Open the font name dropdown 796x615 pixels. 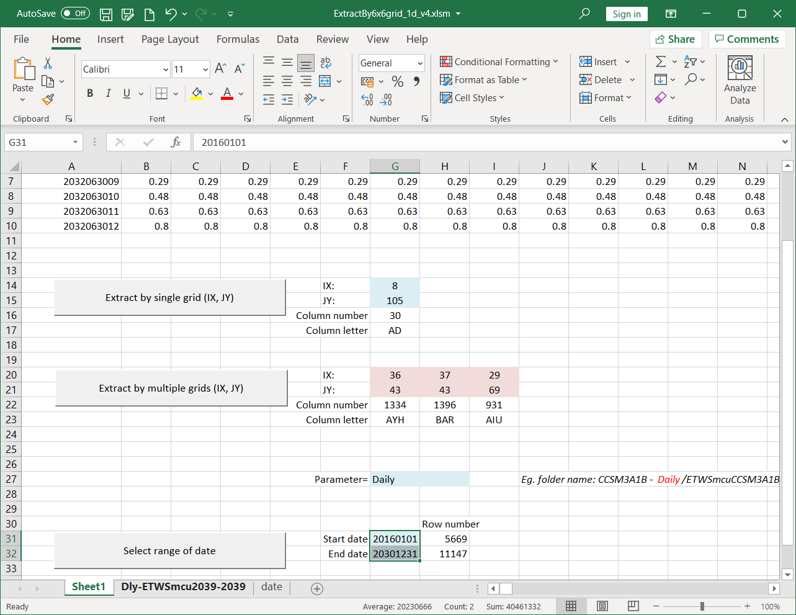(166, 70)
